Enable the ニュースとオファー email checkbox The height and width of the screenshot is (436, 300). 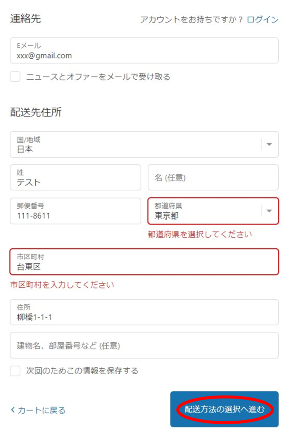(x=15, y=77)
